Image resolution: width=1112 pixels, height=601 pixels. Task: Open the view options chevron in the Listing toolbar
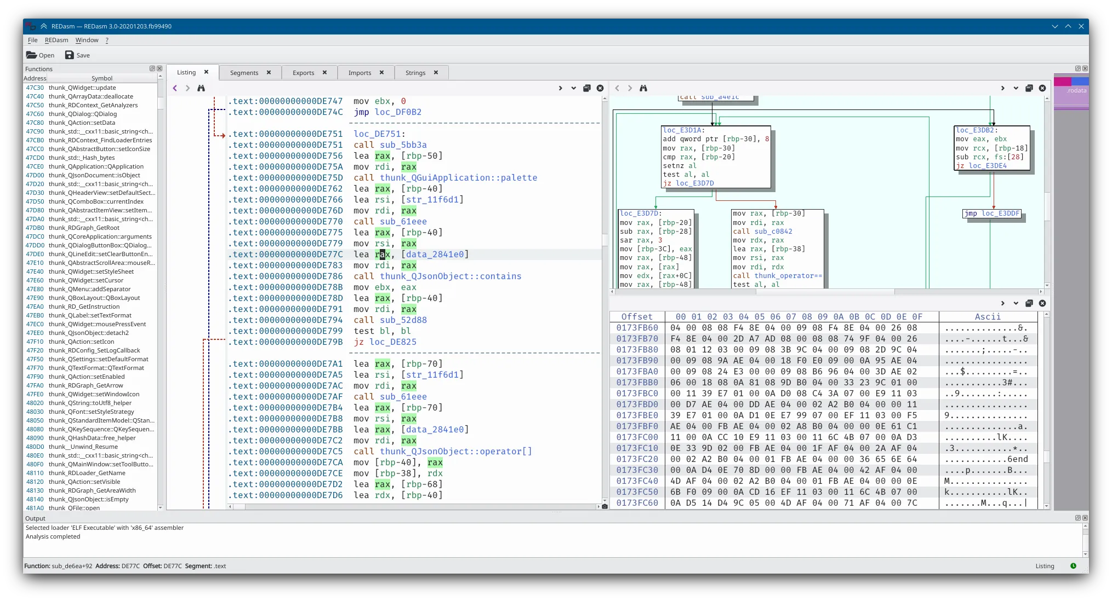[573, 88]
